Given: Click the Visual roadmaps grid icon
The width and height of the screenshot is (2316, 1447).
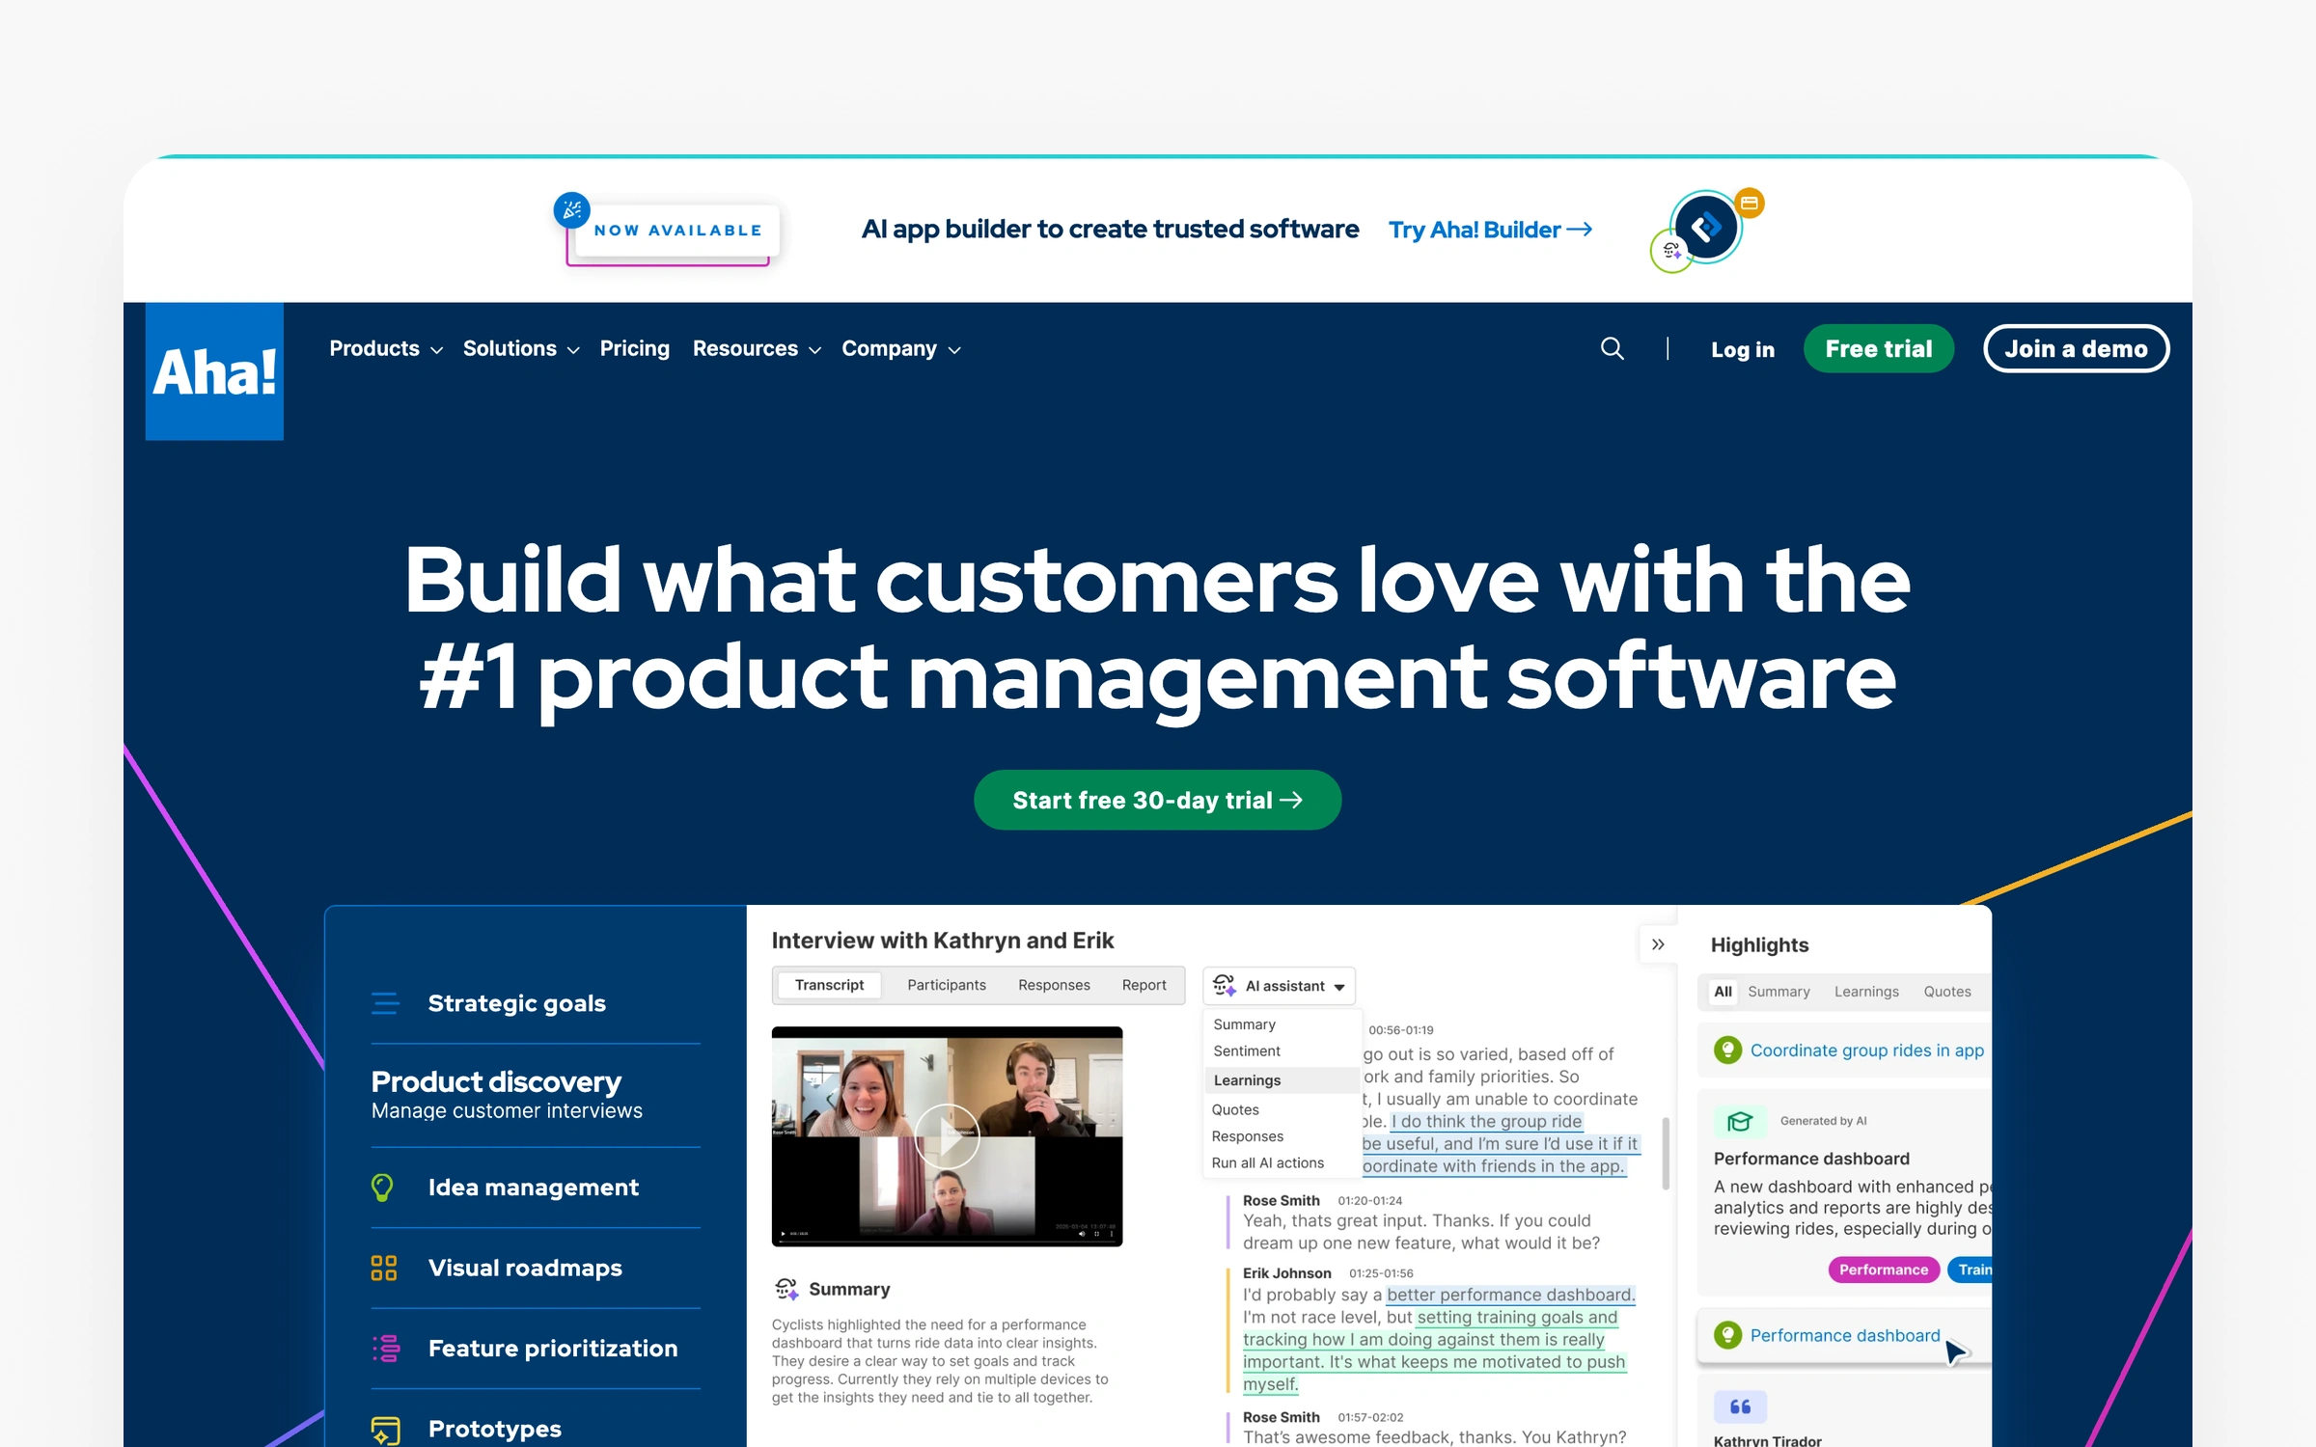Looking at the screenshot, I should coord(384,1268).
